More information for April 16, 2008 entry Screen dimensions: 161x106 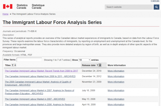[116, 104]
